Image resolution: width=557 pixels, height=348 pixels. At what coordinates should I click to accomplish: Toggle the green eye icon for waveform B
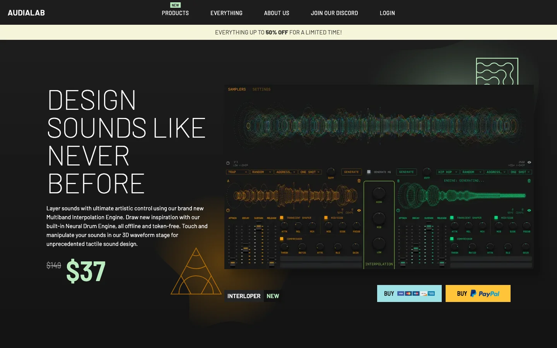pyautogui.click(x=529, y=210)
